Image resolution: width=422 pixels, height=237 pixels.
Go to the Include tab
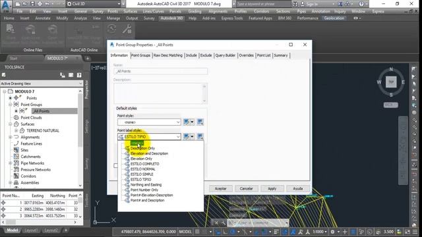191,55
